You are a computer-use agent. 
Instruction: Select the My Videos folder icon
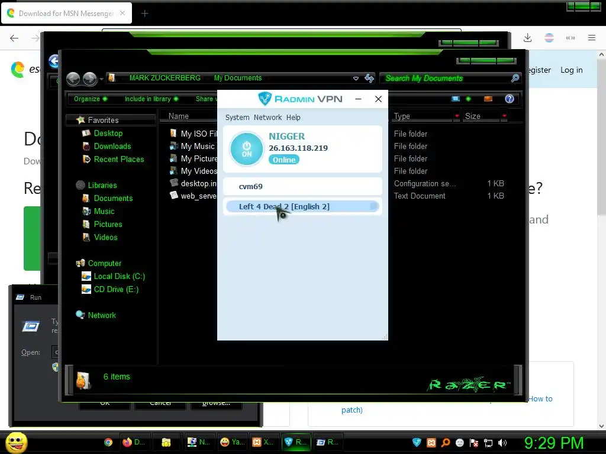pyautogui.click(x=173, y=171)
